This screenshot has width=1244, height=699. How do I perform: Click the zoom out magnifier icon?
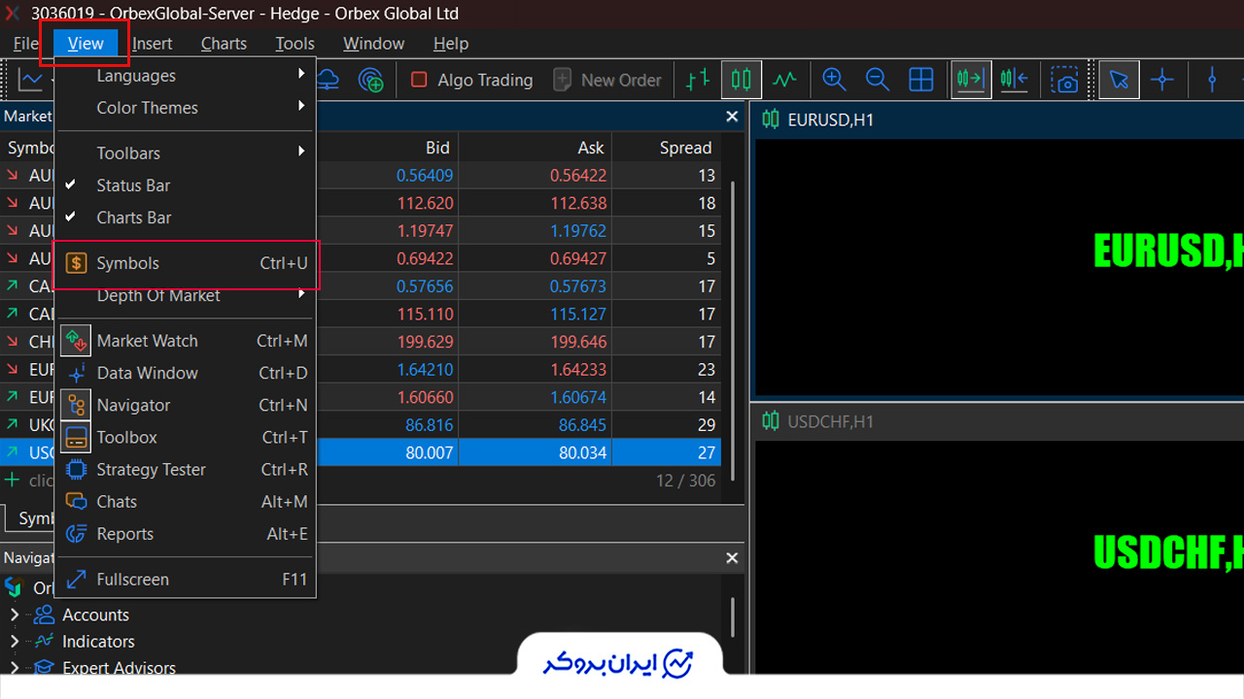[878, 80]
